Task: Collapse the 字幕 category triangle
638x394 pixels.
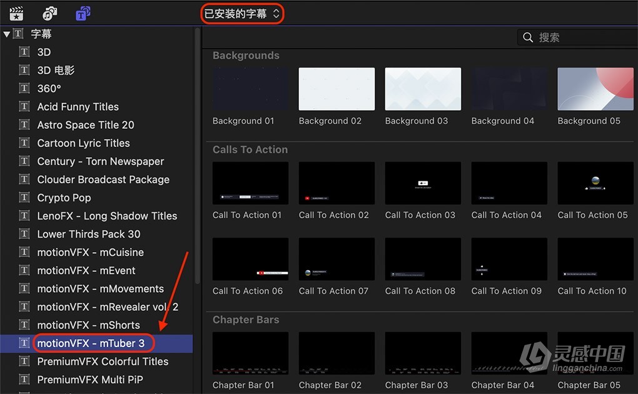Action: click(6, 34)
